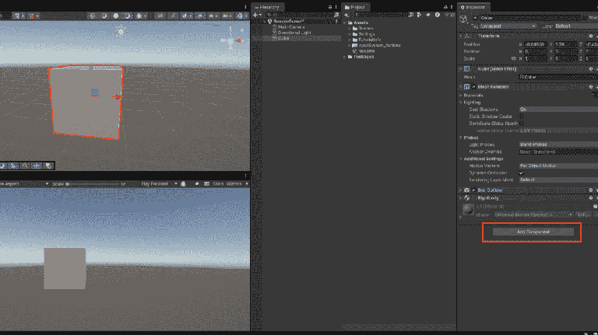
Task: Expand the TutorialInfo folder in Project
Action: [350, 40]
